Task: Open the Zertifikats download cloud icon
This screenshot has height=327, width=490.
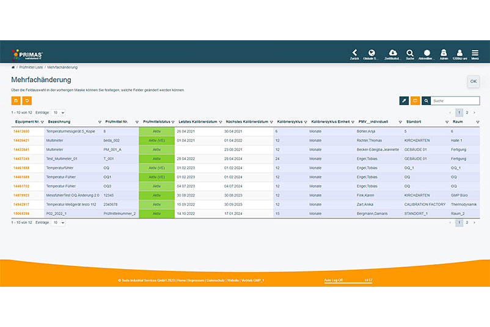Action: coord(392,54)
